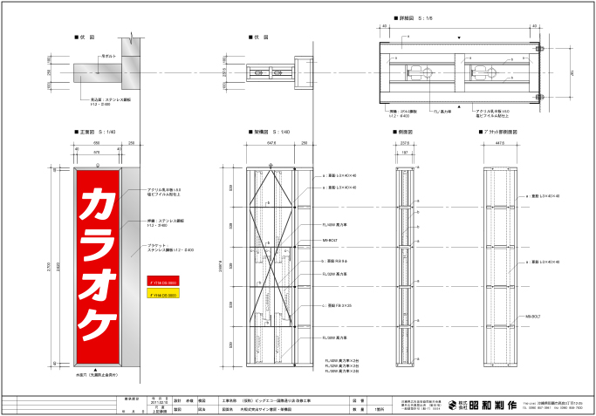
Task: Select the オ character on the red sign
Action: pyautogui.click(x=98, y=285)
